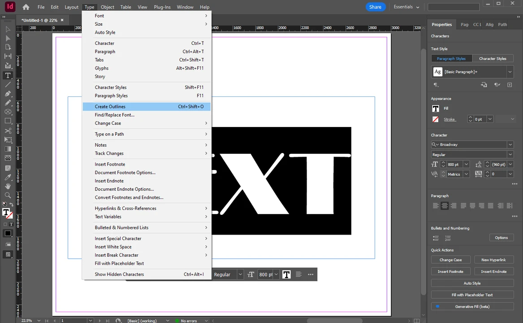The width and height of the screenshot is (523, 323).
Task: Choose Find/Replace Font menu entry
Action: tap(147, 115)
